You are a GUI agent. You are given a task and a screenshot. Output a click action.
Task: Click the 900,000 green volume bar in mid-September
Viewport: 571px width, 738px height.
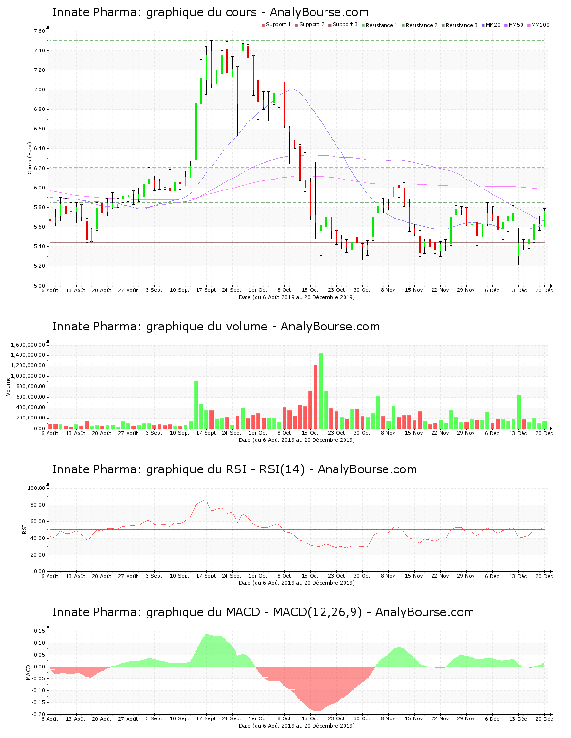coord(196,405)
